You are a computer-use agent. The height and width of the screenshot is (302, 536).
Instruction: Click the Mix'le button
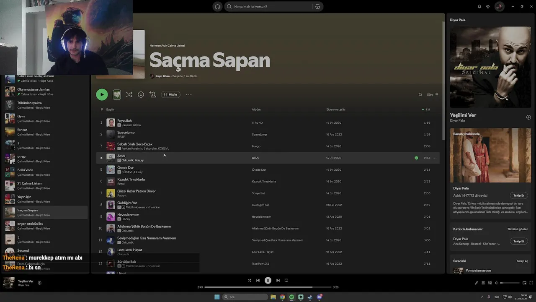click(170, 95)
